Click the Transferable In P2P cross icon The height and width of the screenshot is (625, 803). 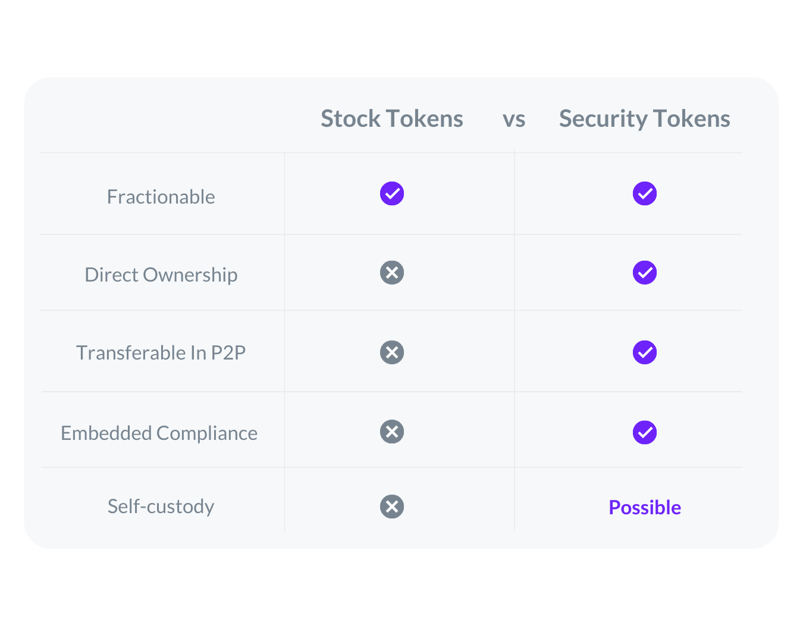point(392,352)
